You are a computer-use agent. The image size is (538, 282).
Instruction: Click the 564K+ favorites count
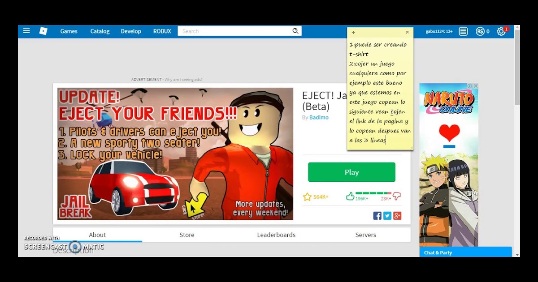tap(321, 197)
